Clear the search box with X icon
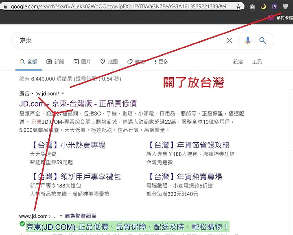The width and height of the screenshot is (293, 235). click(229, 41)
